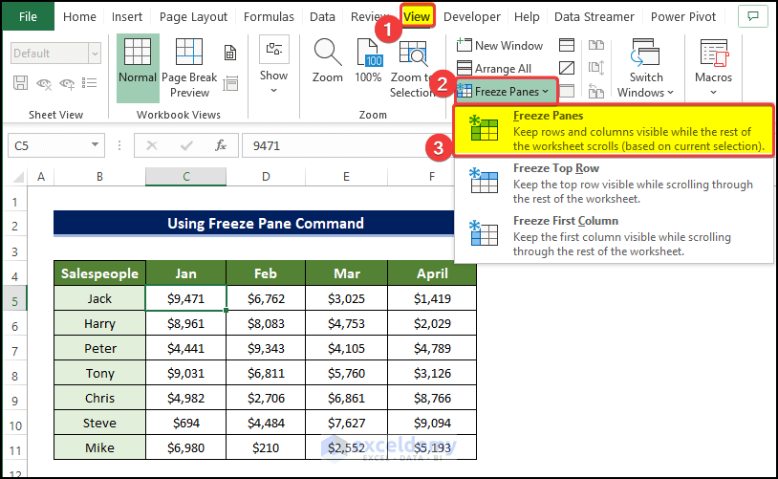Click the Chris name cell

(99, 398)
